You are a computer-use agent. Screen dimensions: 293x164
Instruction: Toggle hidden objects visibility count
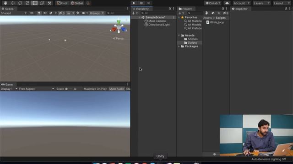61,13
